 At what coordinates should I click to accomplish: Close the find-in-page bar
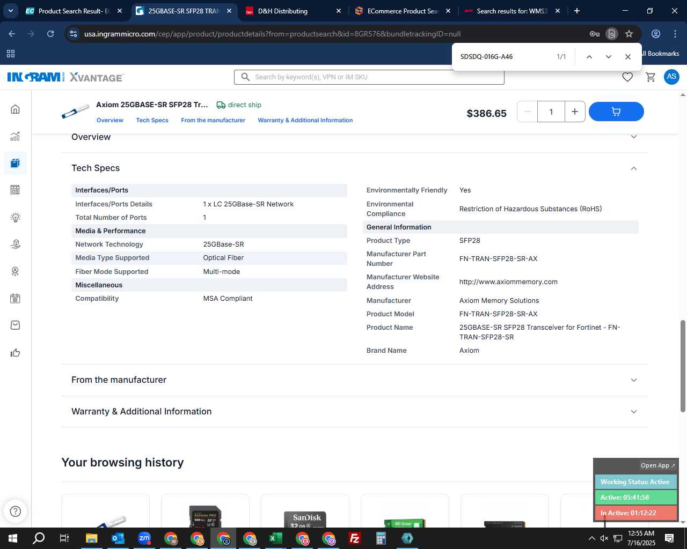click(x=627, y=57)
